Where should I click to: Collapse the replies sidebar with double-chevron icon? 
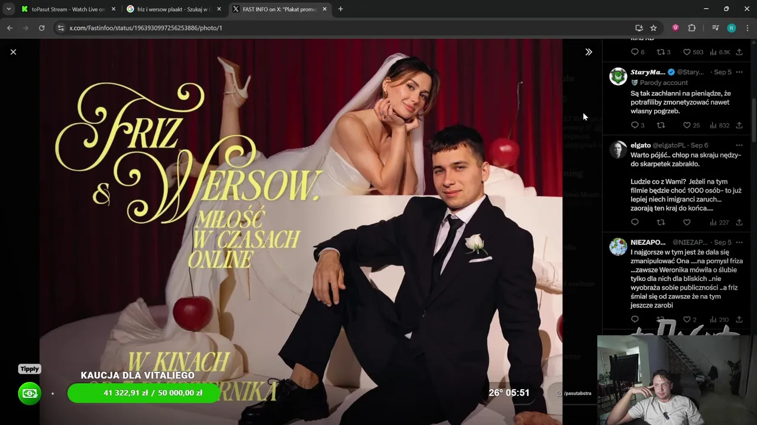point(588,52)
